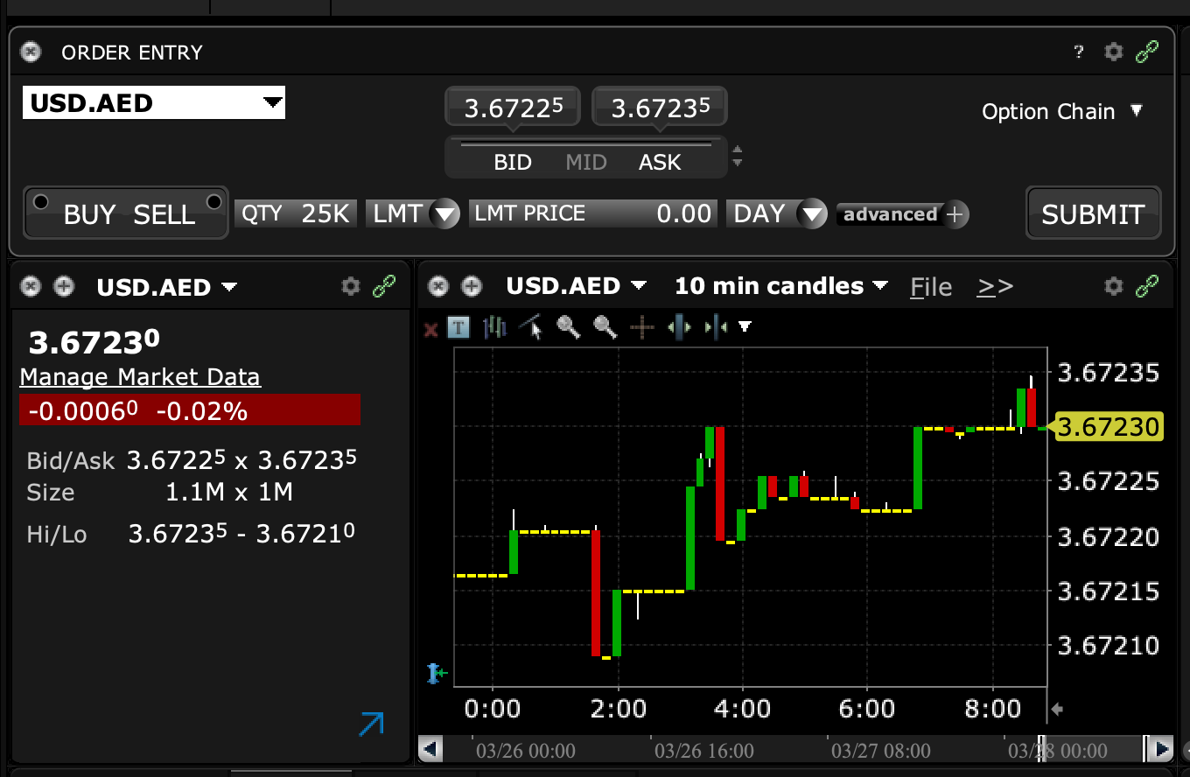Click expand bar width icon
The height and width of the screenshot is (777, 1190).
679,327
